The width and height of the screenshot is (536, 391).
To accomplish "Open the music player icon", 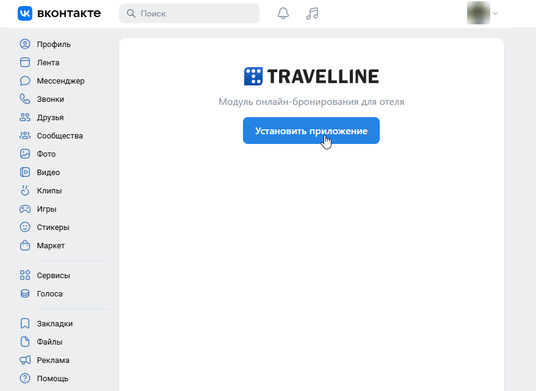I will point(312,13).
